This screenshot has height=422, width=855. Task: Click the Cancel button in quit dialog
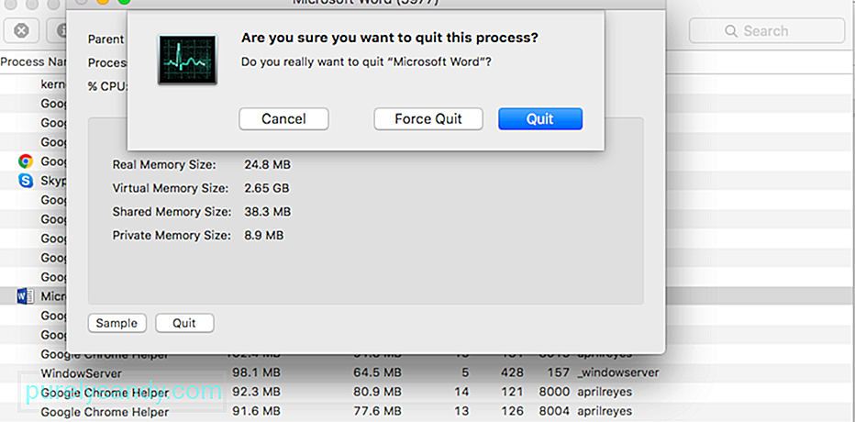coord(283,119)
